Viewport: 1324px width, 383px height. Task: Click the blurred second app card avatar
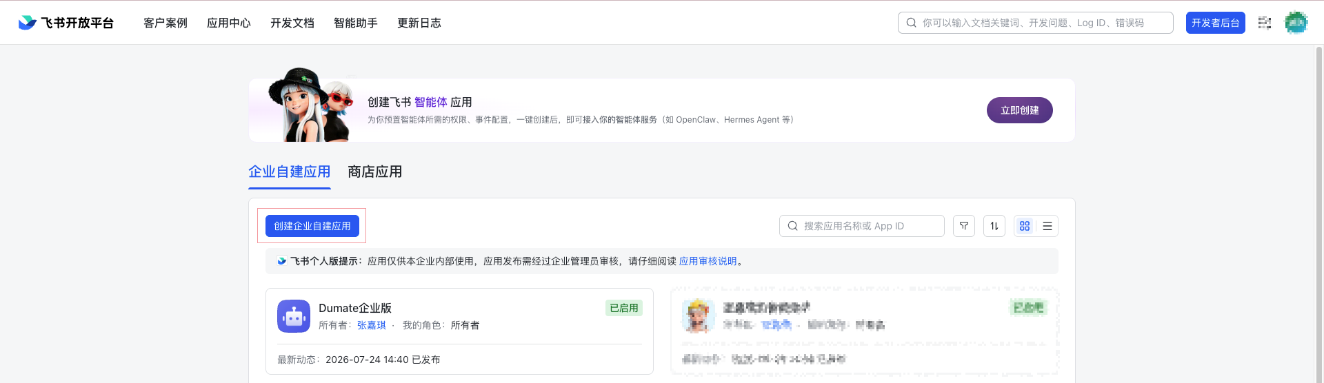[x=699, y=316]
